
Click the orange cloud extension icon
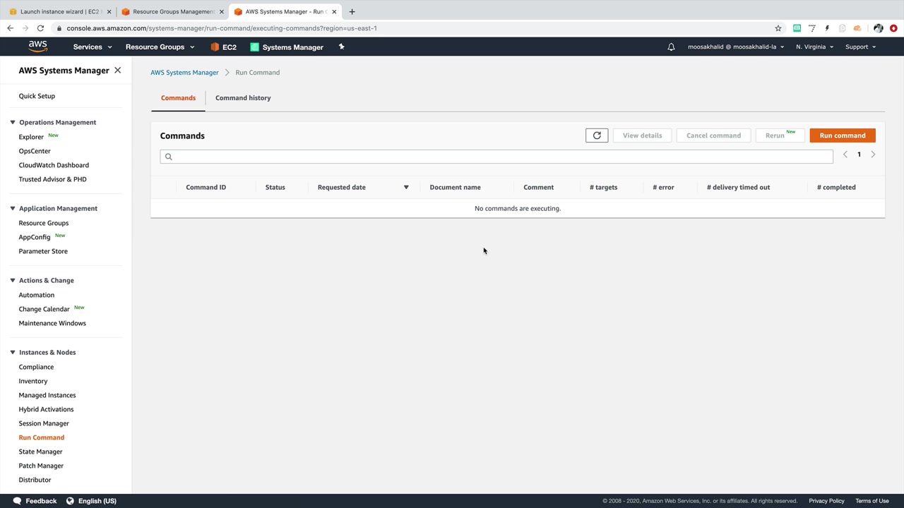(857, 28)
